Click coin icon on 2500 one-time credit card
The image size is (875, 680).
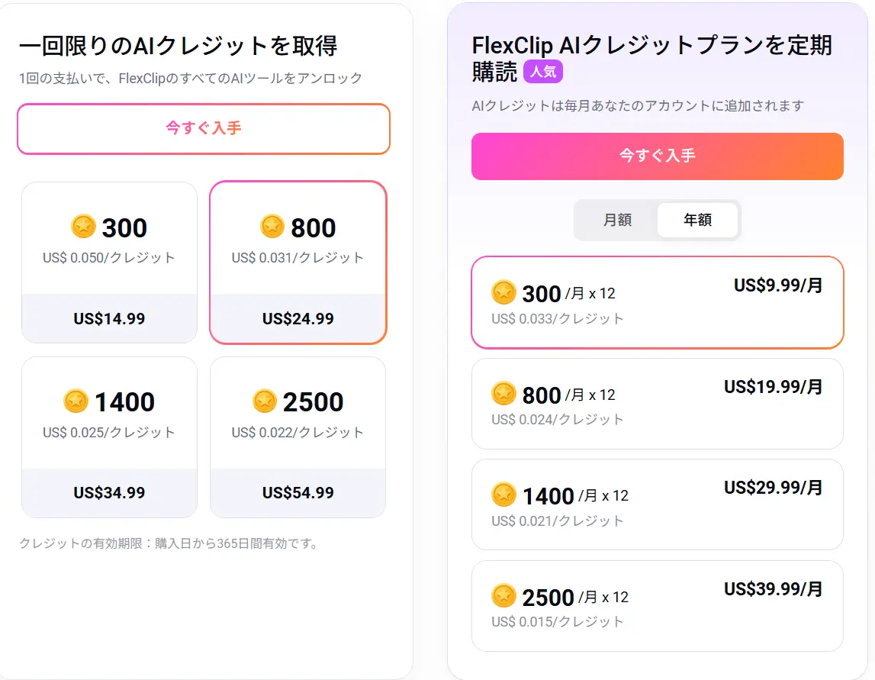(265, 401)
